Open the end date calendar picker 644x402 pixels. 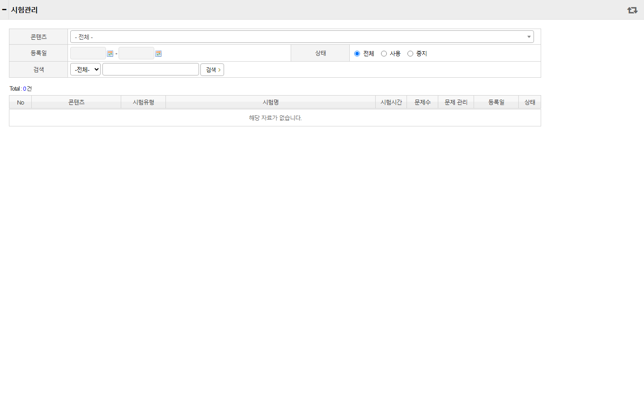[158, 54]
